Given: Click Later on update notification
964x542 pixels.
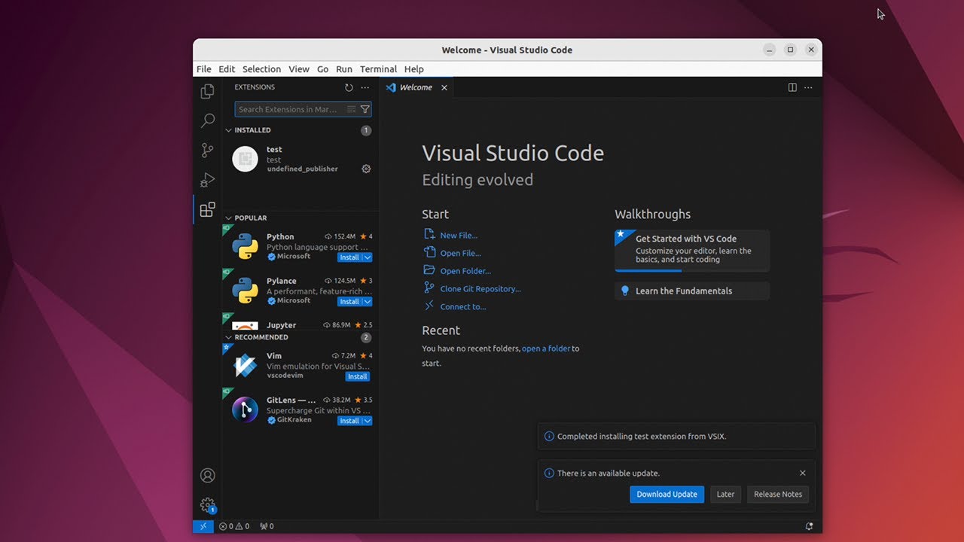Looking at the screenshot, I should coord(725,495).
